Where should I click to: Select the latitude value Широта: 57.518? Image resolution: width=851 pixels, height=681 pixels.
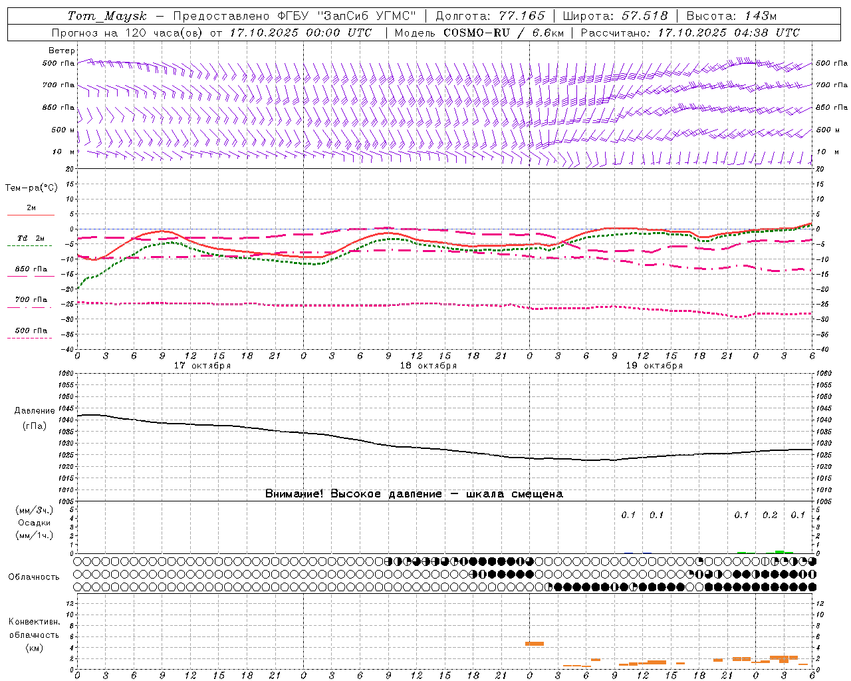pyautogui.click(x=615, y=16)
